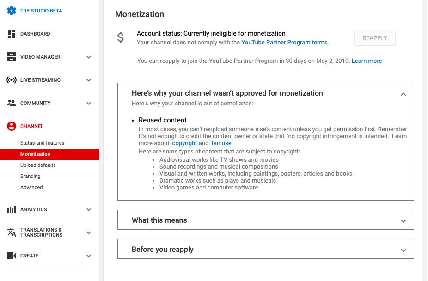Click the Account status ineligible message
This screenshot has height=281, width=428.
pos(211,33)
